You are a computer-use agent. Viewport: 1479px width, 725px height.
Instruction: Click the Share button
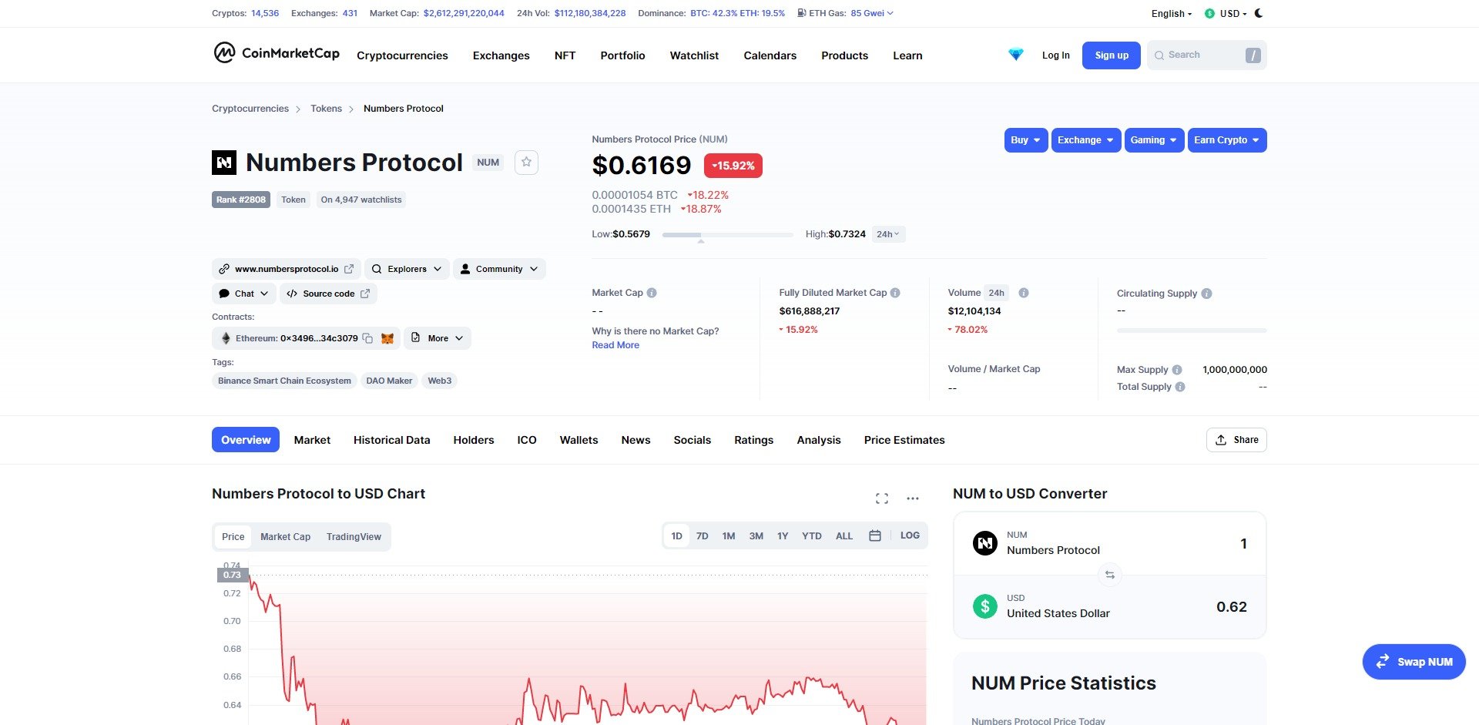(x=1236, y=440)
